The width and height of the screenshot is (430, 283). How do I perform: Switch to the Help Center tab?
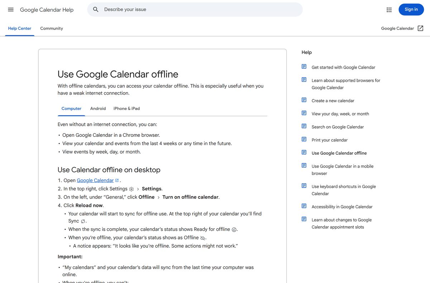click(x=20, y=29)
